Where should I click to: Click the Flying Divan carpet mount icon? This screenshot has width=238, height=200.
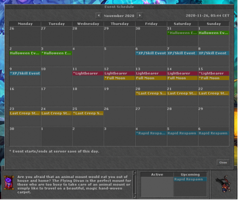pyautogui.click(x=9, y=182)
